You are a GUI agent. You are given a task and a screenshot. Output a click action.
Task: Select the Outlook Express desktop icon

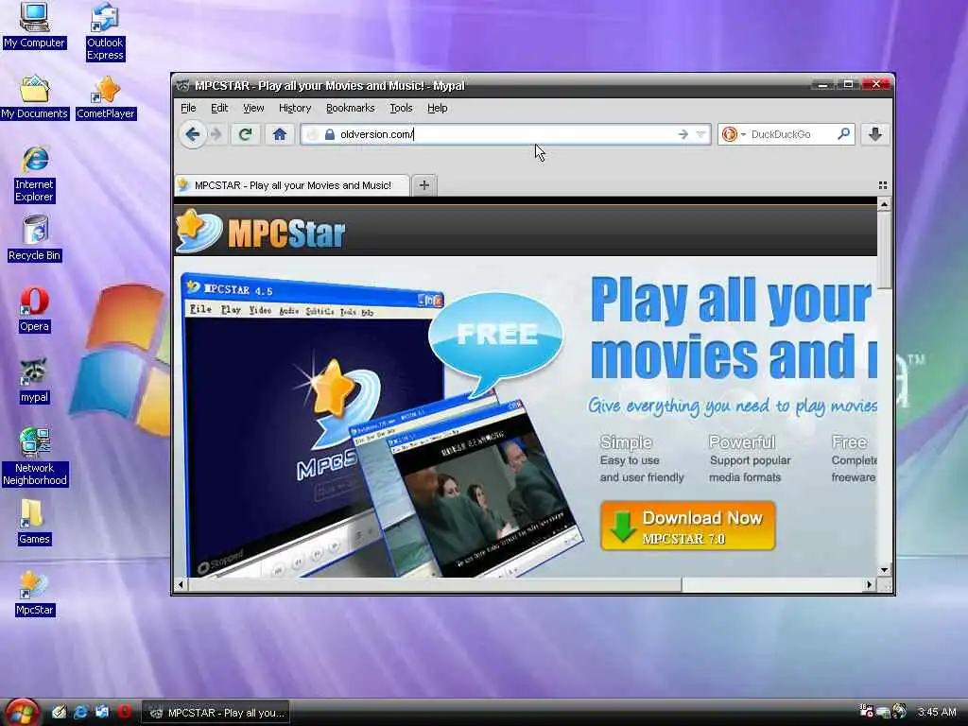[x=105, y=31]
